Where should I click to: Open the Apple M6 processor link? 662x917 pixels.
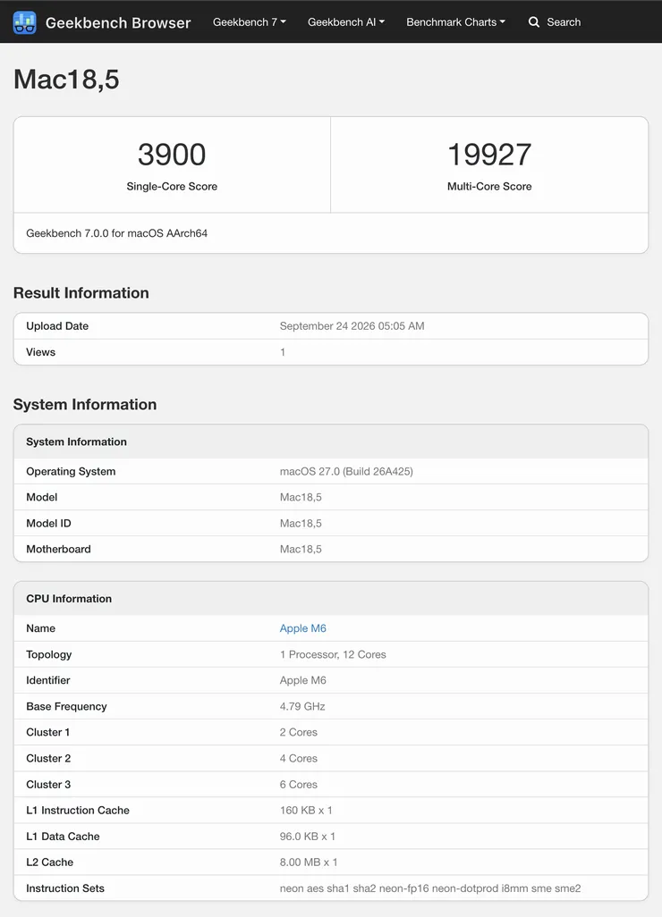pos(302,628)
